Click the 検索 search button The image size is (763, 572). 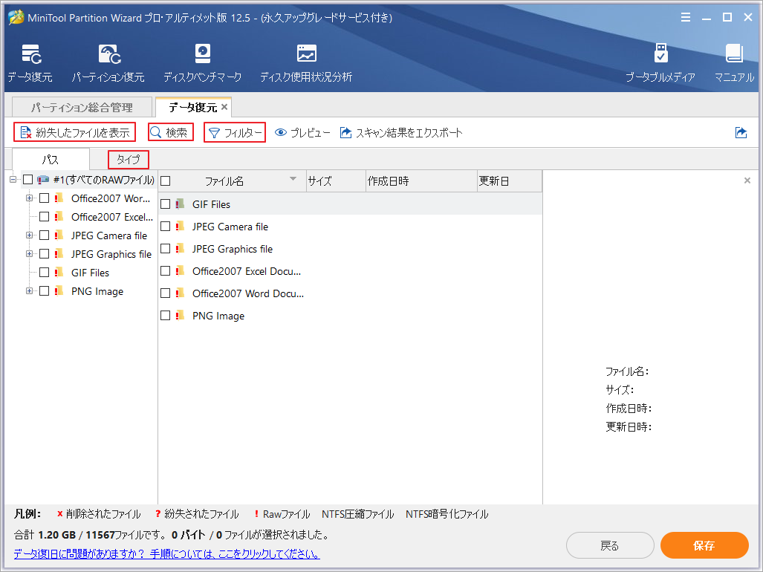tap(171, 132)
